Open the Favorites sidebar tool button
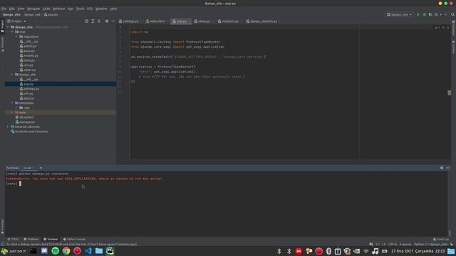This screenshot has width=456, height=256. click(2, 226)
